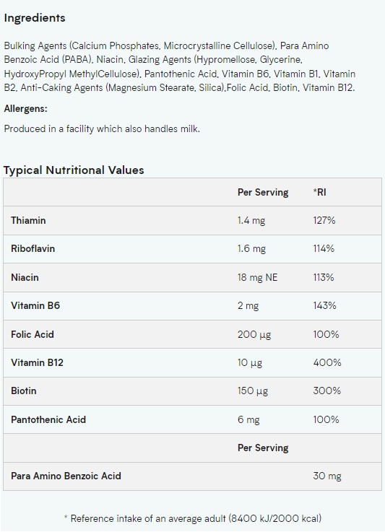Viewport: 385px width, 532px height.
Task: Click the Typical Nutritional Values heading
Action: coord(74,170)
